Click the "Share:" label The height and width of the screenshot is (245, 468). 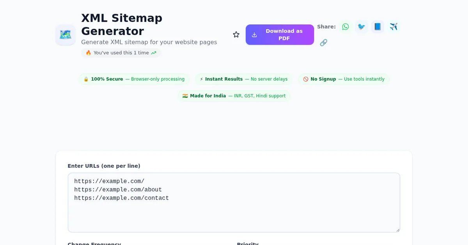click(326, 26)
